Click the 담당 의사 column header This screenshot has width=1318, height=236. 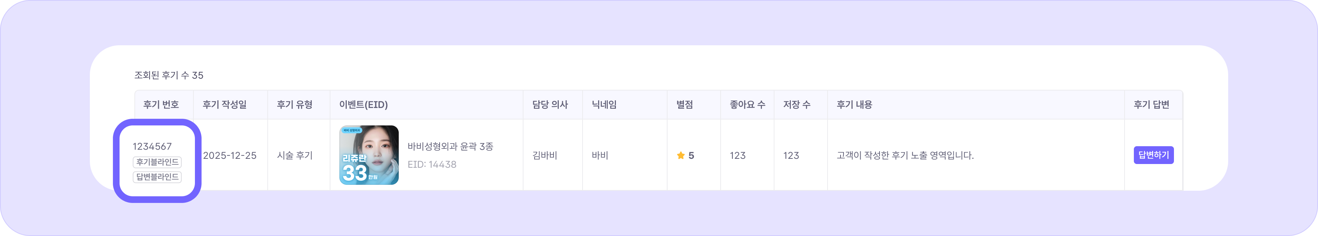(x=550, y=105)
